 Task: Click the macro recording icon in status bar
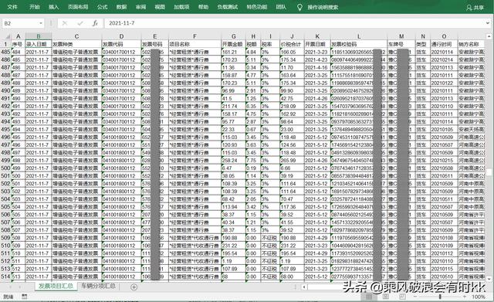coord(25,297)
